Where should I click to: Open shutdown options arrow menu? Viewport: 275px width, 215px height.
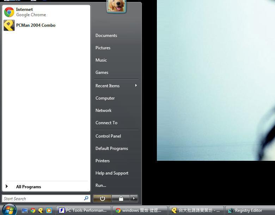[134, 198]
